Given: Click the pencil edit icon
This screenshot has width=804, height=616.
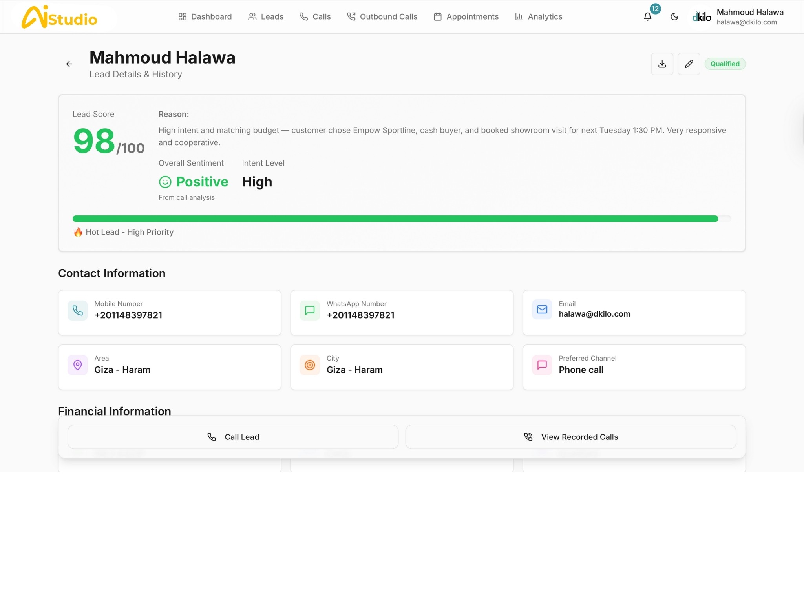Looking at the screenshot, I should pos(689,64).
